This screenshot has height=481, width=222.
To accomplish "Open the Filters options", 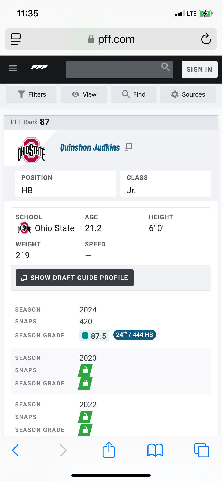I will pyautogui.click(x=32, y=94).
